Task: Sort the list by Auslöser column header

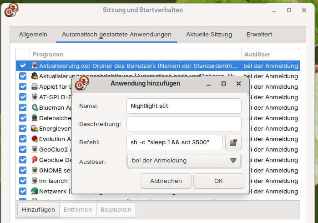Action: tap(270, 55)
